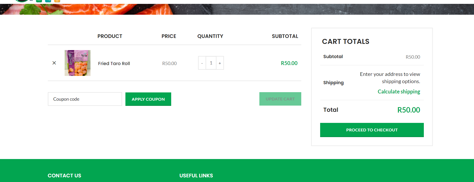
Task: Focus the Coupon code field
Action: coord(85,99)
